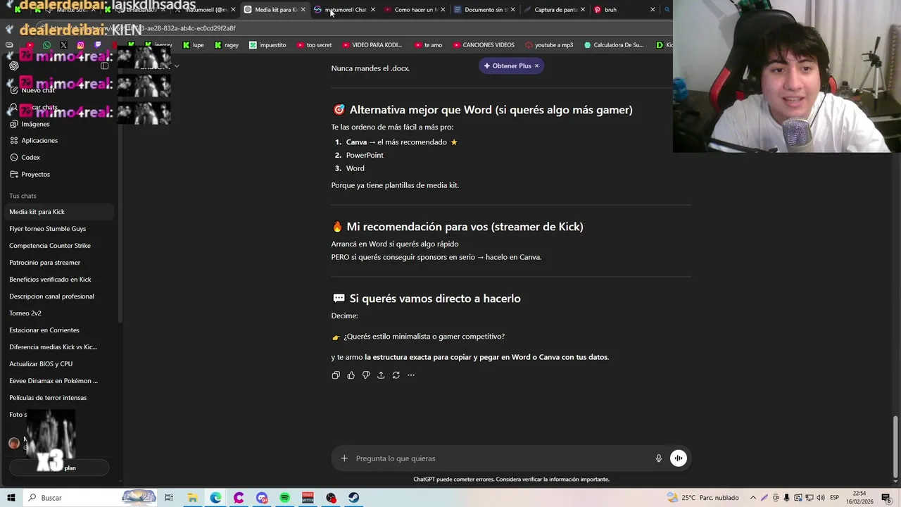Launch voice mode button
The width and height of the screenshot is (901, 507).
[679, 458]
